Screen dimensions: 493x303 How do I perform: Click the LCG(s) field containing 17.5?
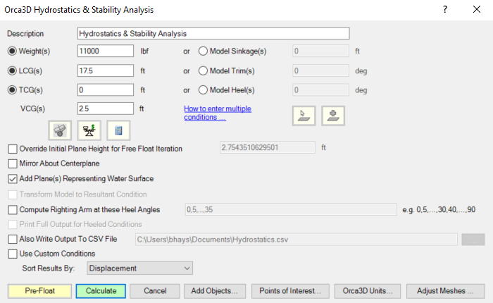106,70
